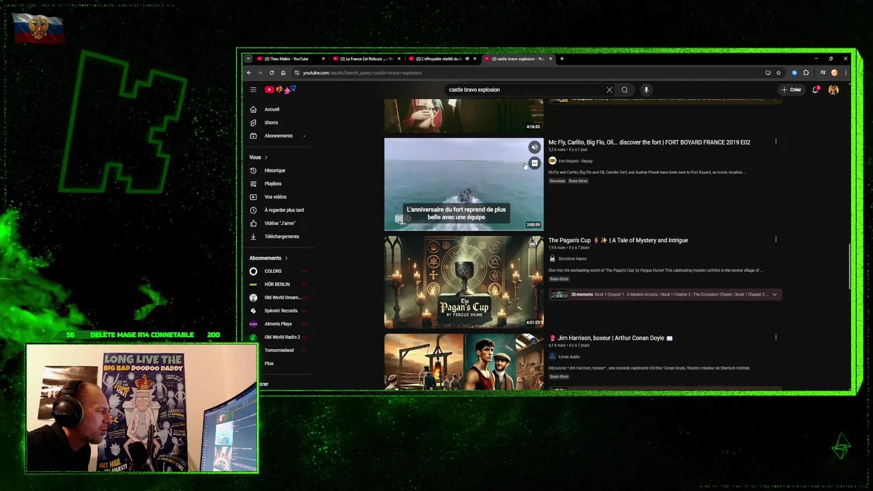
Task: Go to Accueil in YouTube sidebar
Action: pos(273,109)
